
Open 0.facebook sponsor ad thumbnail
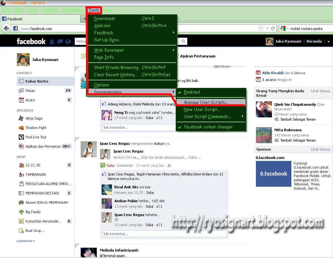[274, 174]
